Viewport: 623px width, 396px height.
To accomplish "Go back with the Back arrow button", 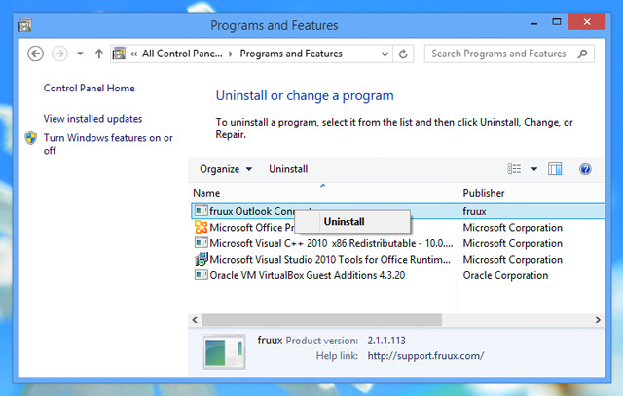I will tap(35, 54).
